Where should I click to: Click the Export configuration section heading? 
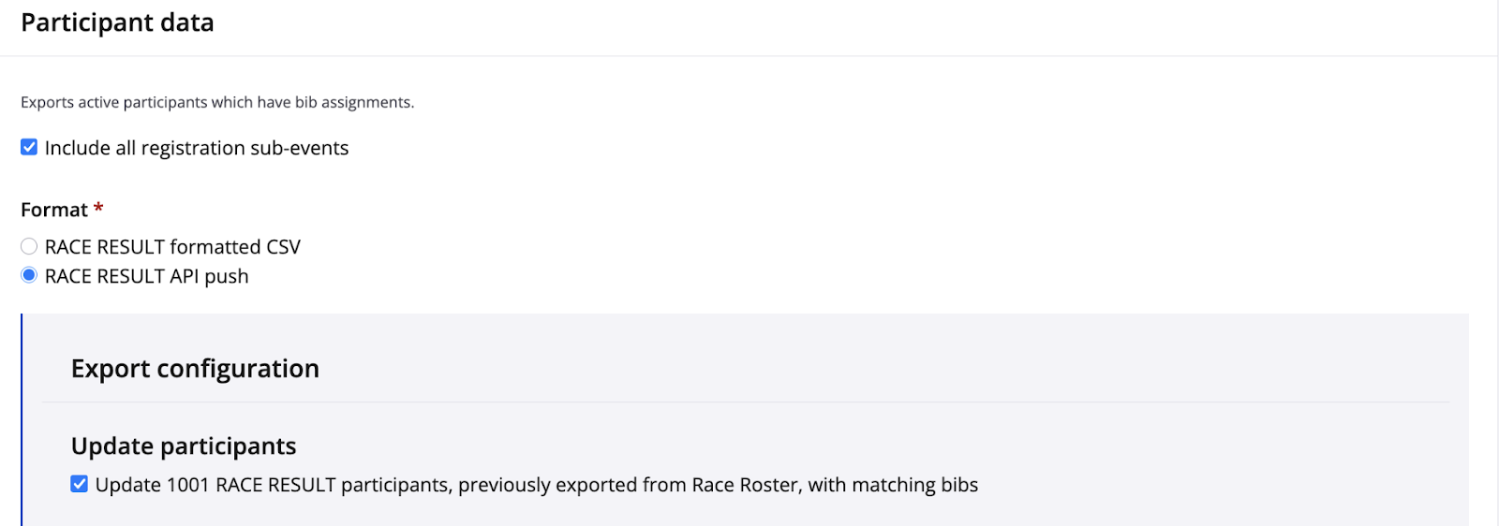tap(195, 369)
